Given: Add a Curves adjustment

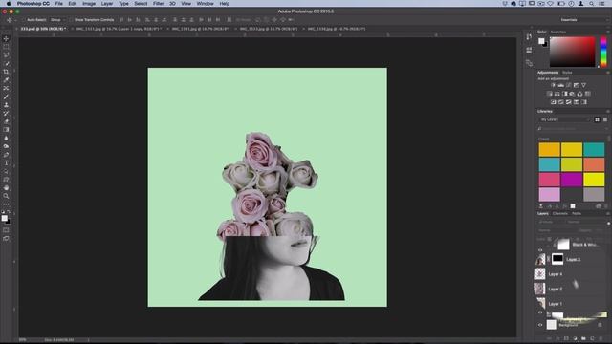Looking at the screenshot, I should click(x=569, y=85).
